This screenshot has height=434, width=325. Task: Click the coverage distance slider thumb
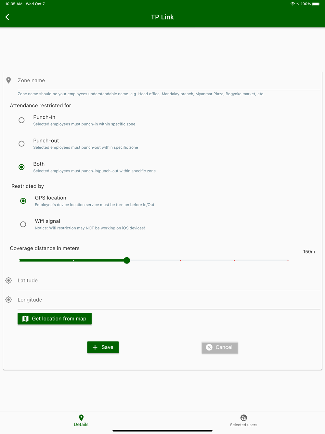[x=127, y=260]
